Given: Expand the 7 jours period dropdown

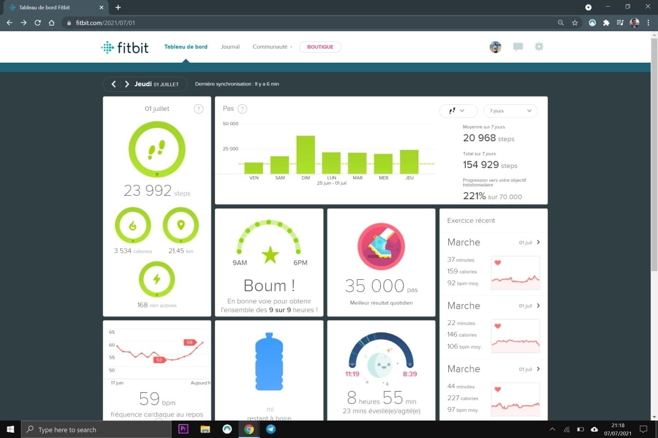Looking at the screenshot, I should pyautogui.click(x=510, y=111).
